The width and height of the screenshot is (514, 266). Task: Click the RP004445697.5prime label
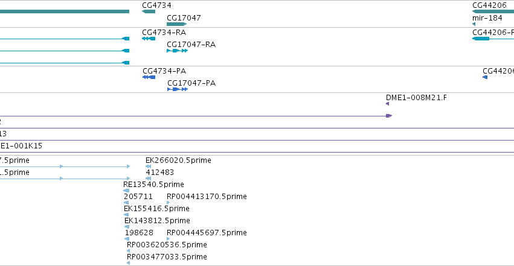click(x=207, y=233)
